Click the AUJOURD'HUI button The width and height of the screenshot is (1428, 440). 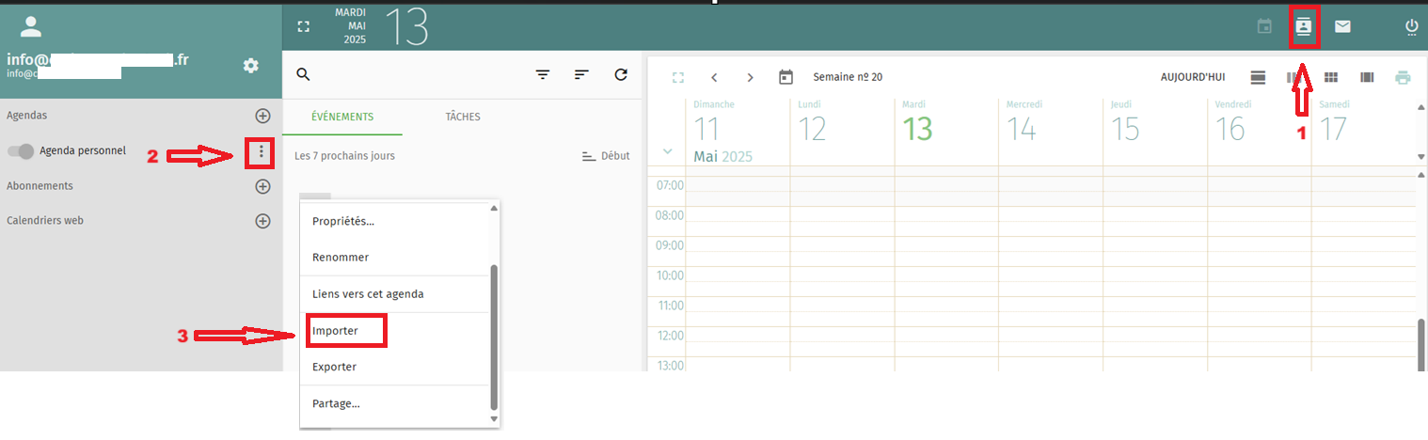[x=1193, y=77]
